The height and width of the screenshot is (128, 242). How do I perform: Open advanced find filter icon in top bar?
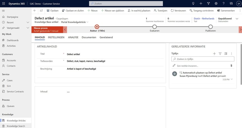pos(208,3)
